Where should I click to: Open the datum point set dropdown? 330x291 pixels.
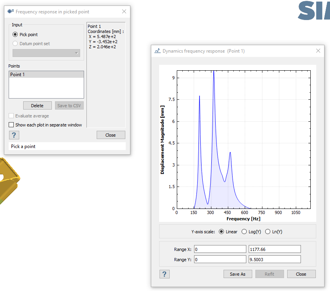click(46, 53)
